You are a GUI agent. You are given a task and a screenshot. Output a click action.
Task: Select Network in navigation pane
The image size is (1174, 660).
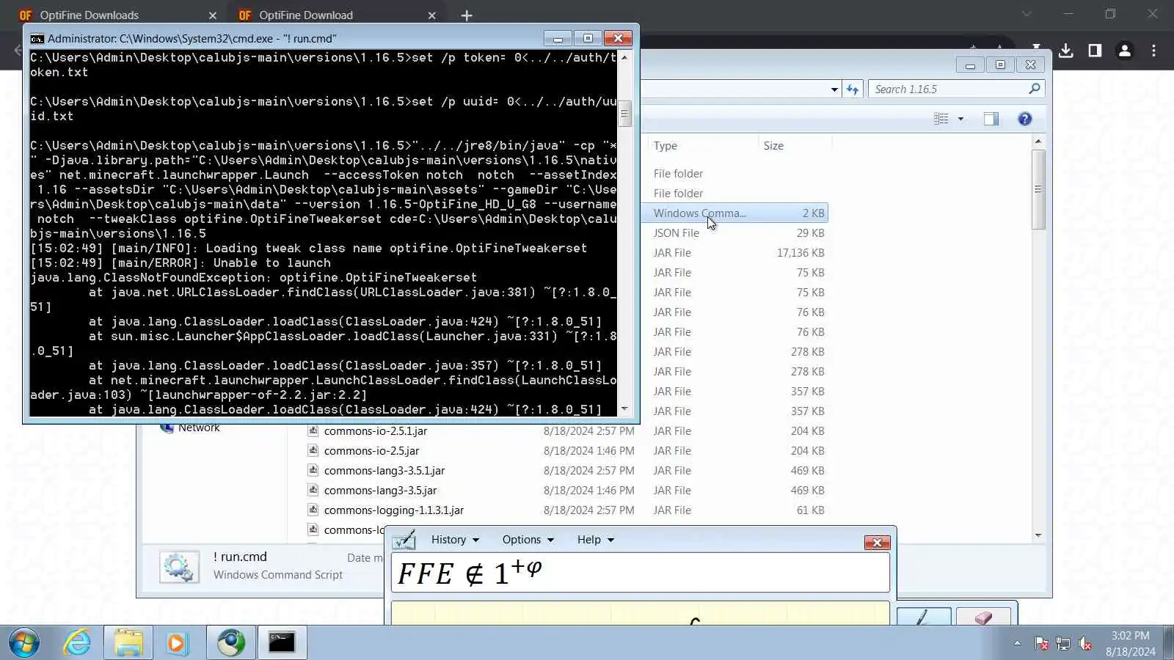(x=199, y=428)
